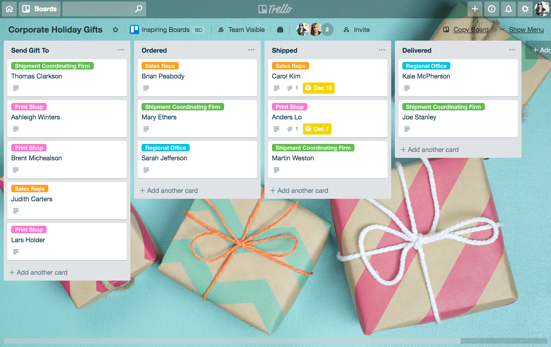The height and width of the screenshot is (347, 551).
Task: Open the information icon in the header
Action: tap(491, 9)
